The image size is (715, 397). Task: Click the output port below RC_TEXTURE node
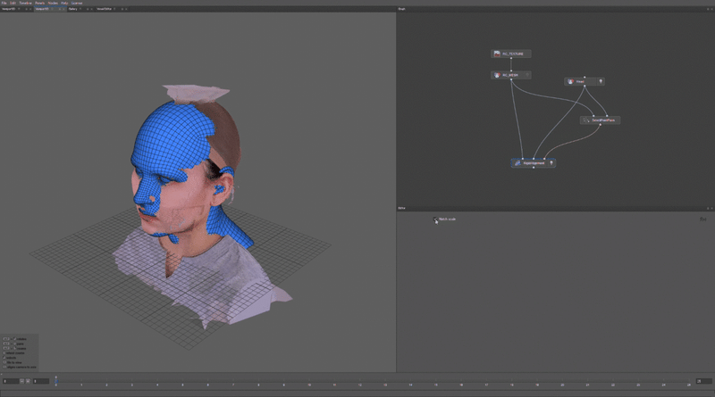pyautogui.click(x=510, y=58)
